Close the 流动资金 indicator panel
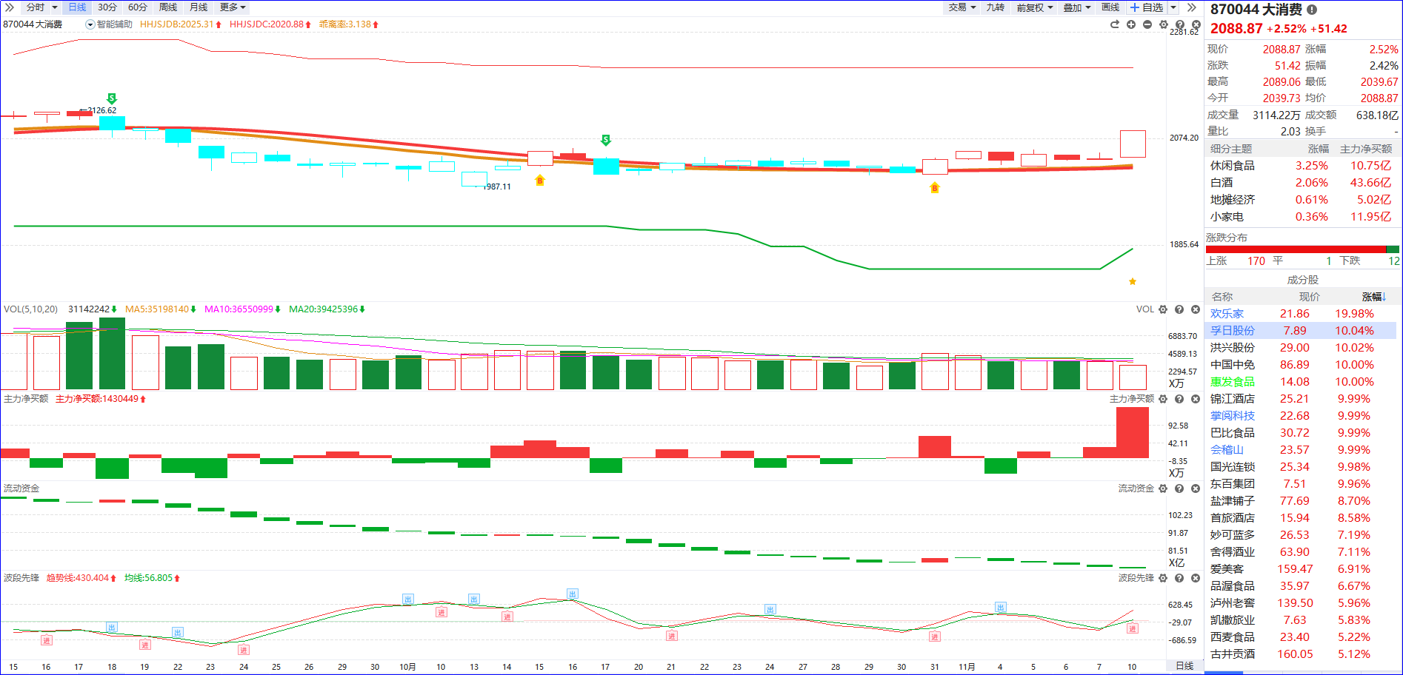The image size is (1403, 675). coord(1196,488)
